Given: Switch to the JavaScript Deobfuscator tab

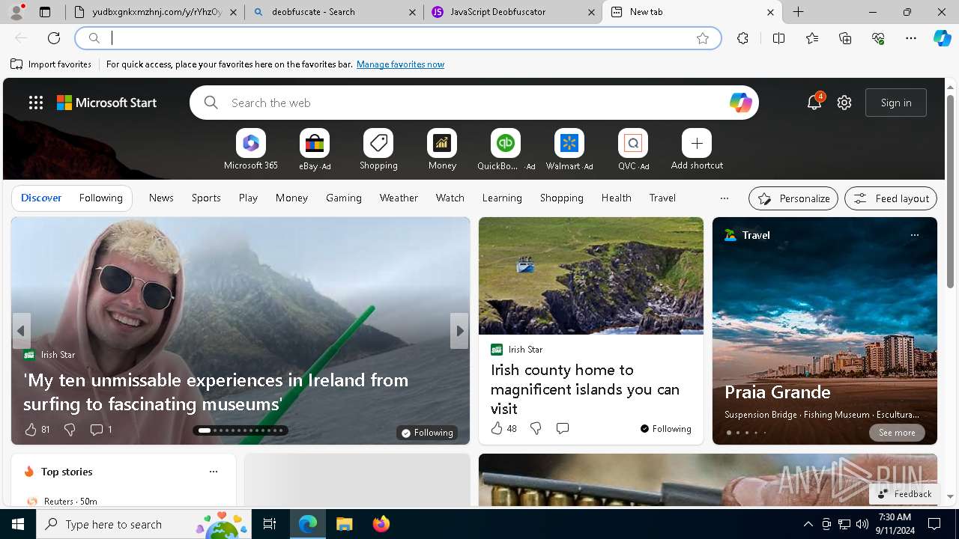Looking at the screenshot, I should pos(512,12).
